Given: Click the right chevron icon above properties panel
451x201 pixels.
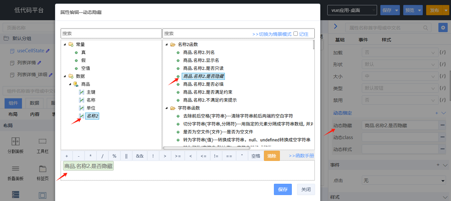Looking at the screenshot, I should pyautogui.click(x=335, y=26).
